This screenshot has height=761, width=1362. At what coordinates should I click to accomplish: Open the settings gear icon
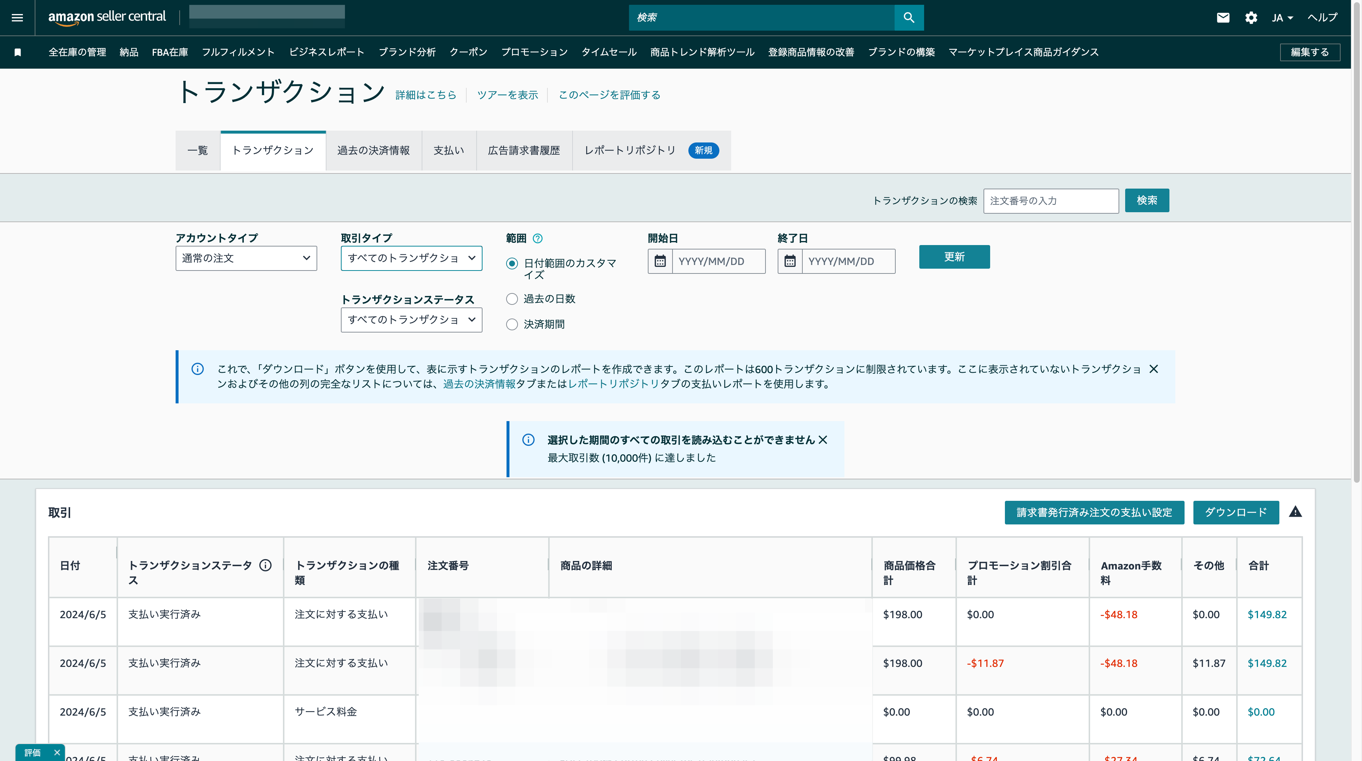[x=1251, y=17]
